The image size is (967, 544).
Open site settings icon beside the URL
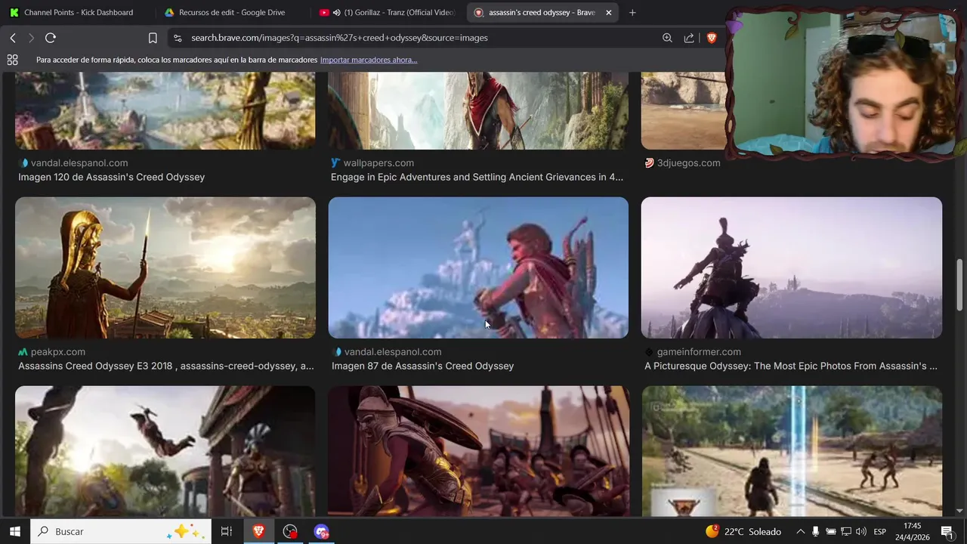[x=177, y=38]
